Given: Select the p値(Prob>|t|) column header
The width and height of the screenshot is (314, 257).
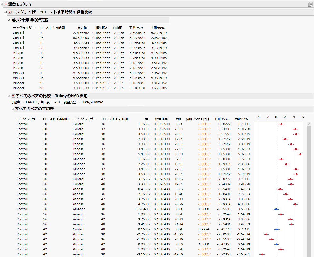Looking at the screenshot, I should point(197,119).
